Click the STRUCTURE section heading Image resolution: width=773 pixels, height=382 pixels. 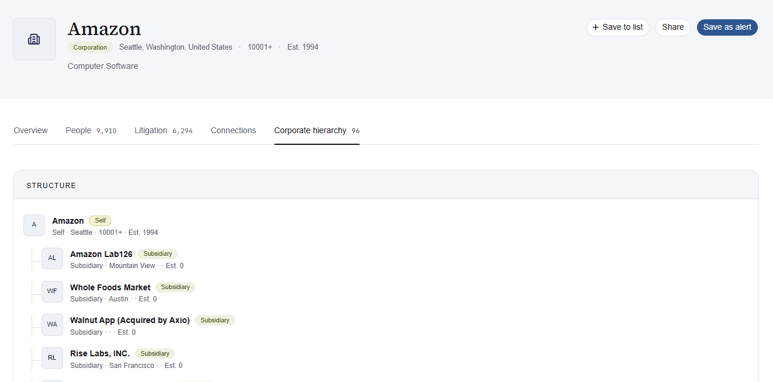[51, 186]
